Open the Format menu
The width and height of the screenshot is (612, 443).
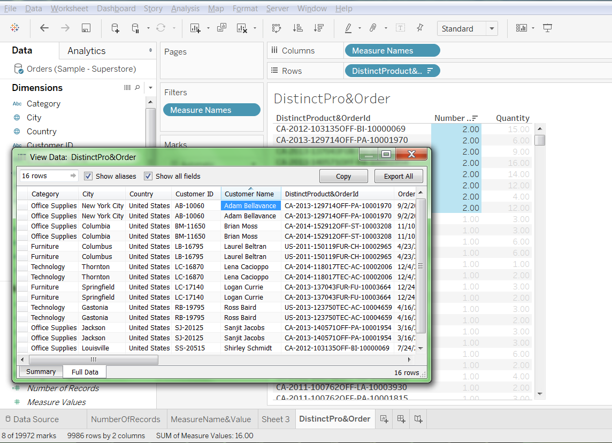(x=245, y=8)
